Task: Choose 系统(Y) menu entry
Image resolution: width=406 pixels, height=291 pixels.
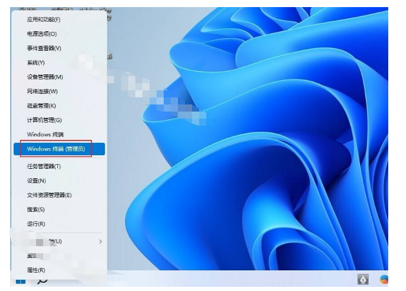Action: pyautogui.click(x=35, y=63)
